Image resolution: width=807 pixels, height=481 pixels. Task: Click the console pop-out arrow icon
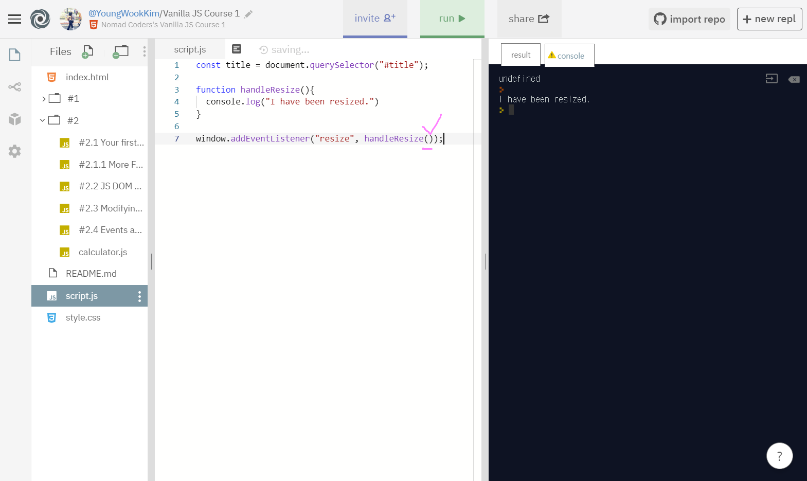coord(772,79)
